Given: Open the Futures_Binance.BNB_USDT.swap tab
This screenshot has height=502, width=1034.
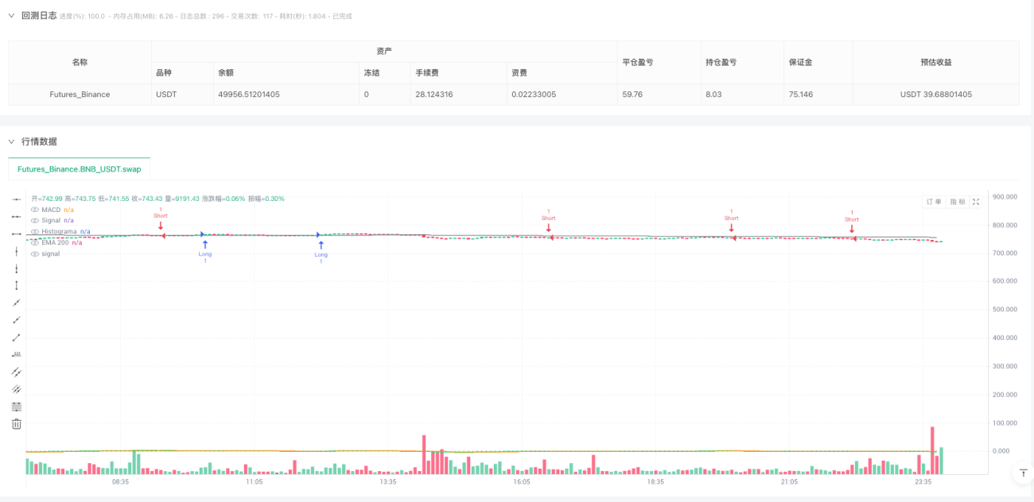Looking at the screenshot, I should [x=79, y=169].
